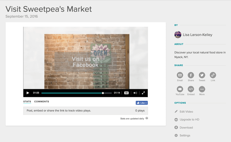This screenshot has height=142, width=231.
Task: Click the Upgrade to HD badge icon
Action: pyautogui.click(x=176, y=120)
